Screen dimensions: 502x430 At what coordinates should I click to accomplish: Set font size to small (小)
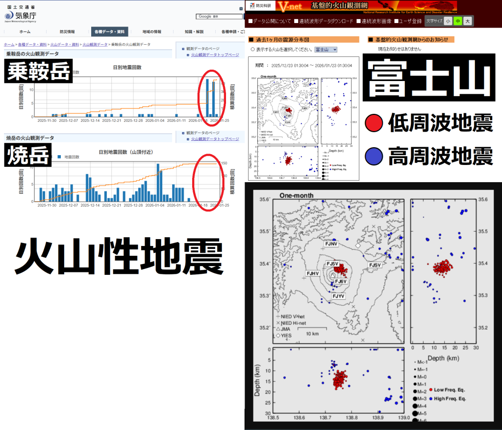pos(448,21)
